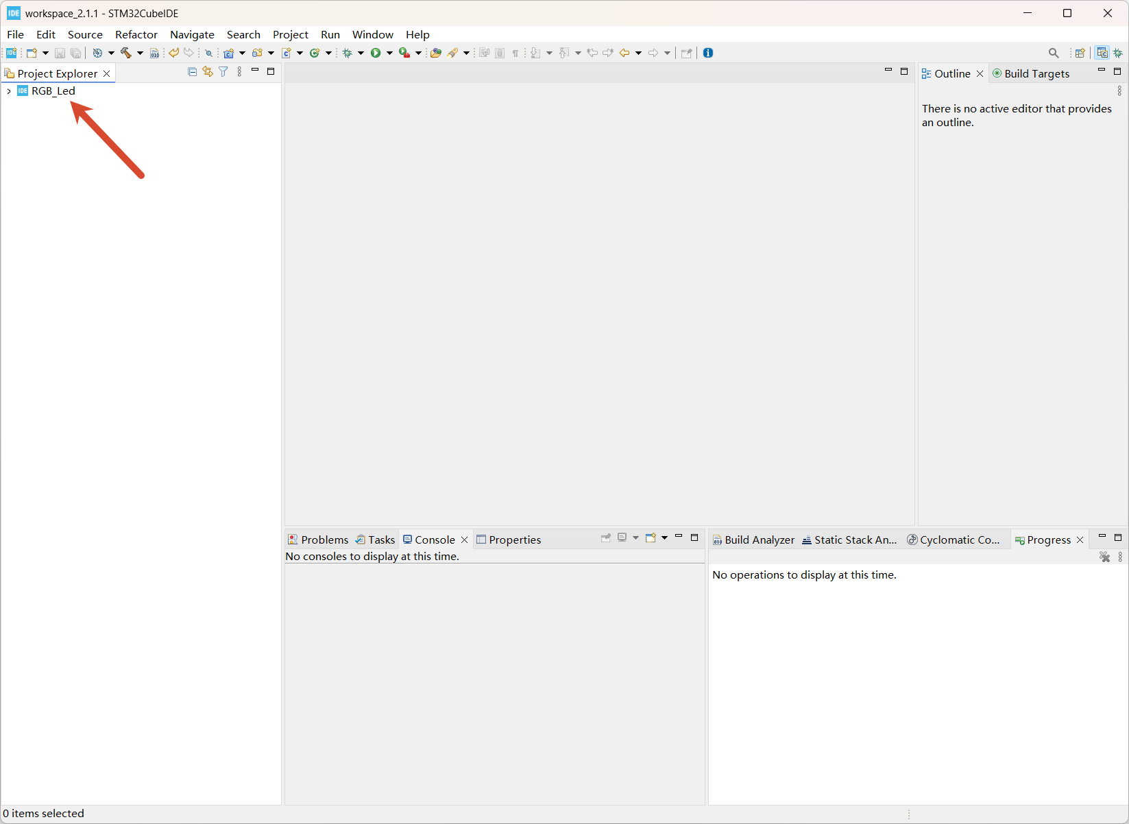This screenshot has height=824, width=1129.
Task: Click the New class icon
Action: point(315,53)
